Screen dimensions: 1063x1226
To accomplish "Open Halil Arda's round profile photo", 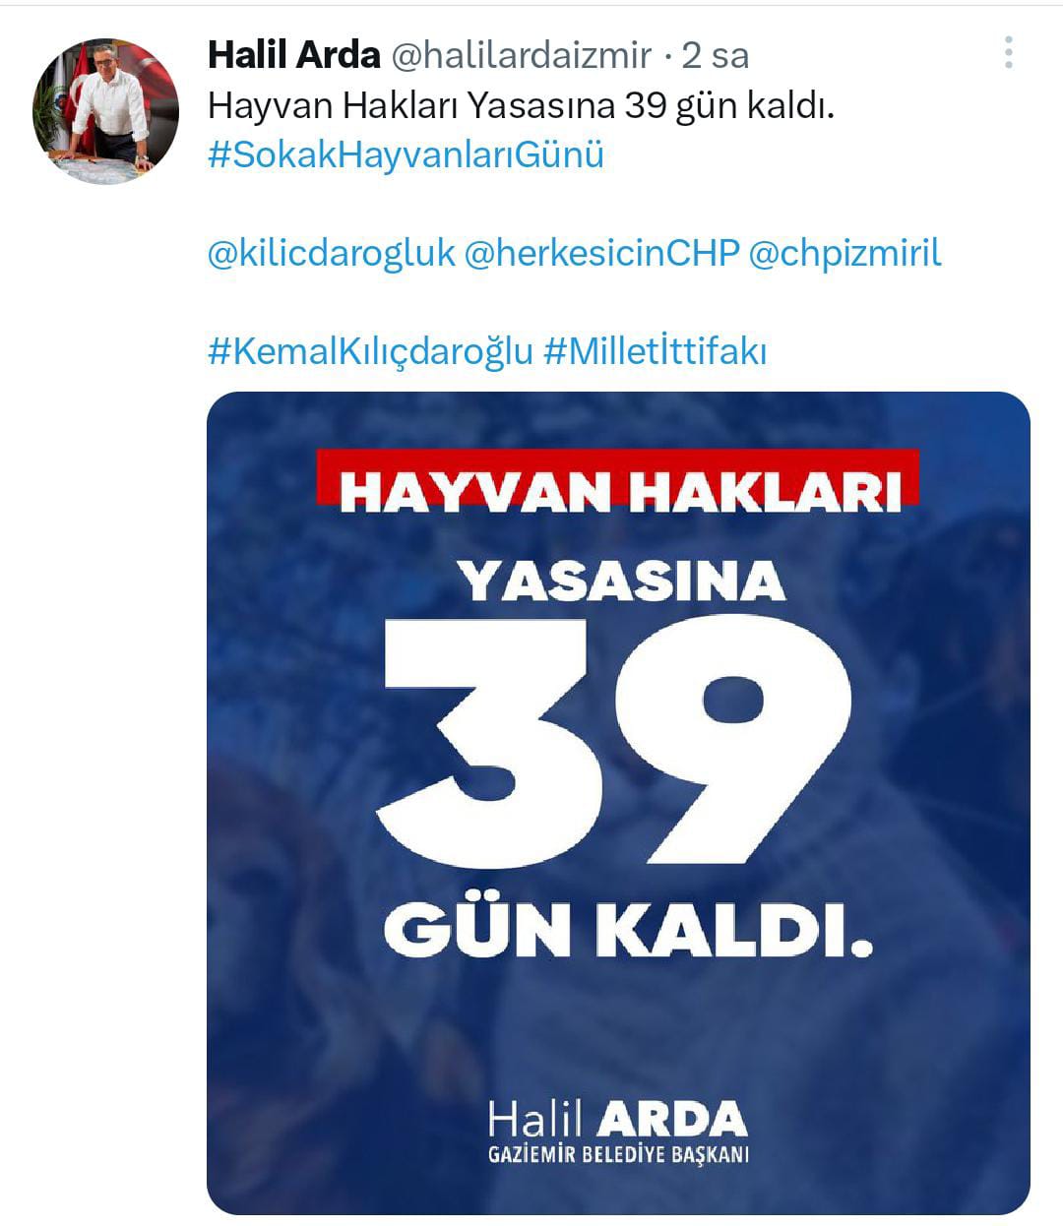I will click(106, 111).
